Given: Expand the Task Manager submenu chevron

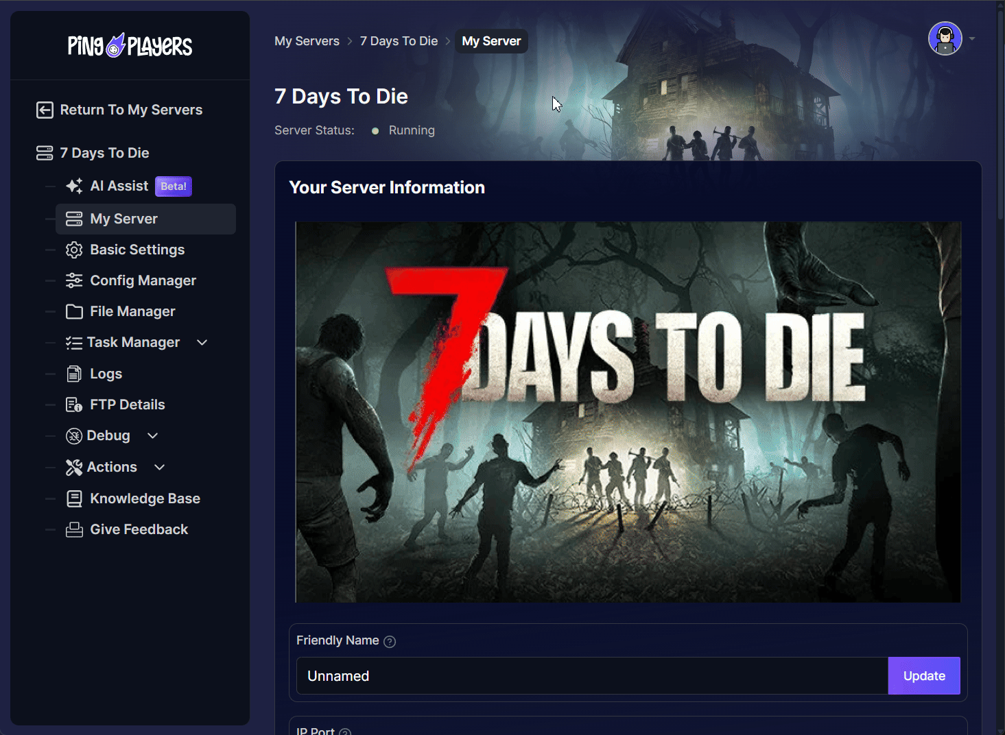Looking at the screenshot, I should tap(202, 342).
